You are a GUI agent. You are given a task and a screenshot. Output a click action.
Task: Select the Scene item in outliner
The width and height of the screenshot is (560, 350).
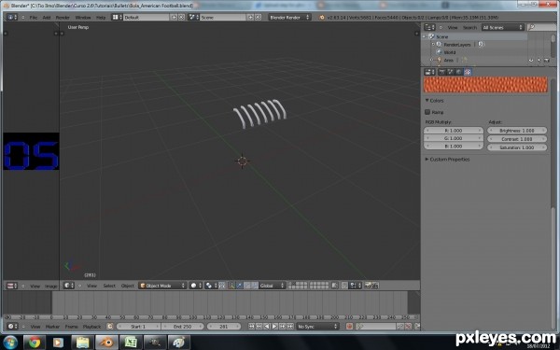point(441,36)
